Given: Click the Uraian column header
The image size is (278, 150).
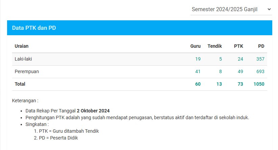Looking at the screenshot, I should [x=22, y=46].
